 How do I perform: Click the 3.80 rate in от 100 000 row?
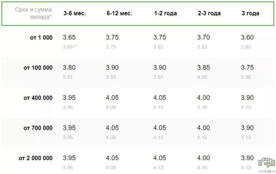click(x=69, y=67)
